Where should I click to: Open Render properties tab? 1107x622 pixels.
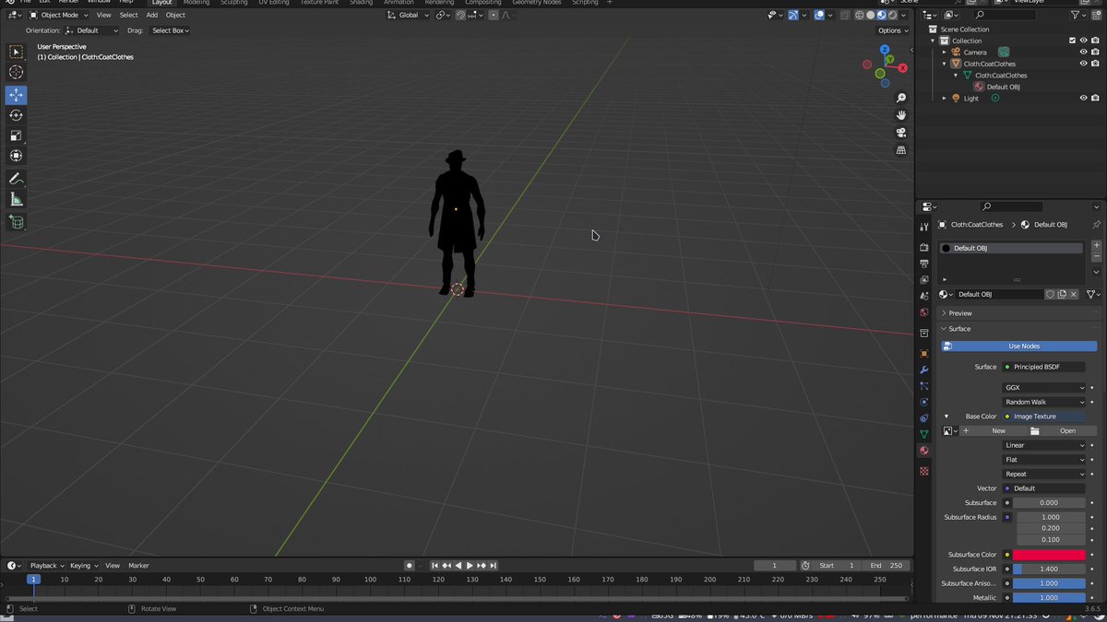pyautogui.click(x=923, y=248)
